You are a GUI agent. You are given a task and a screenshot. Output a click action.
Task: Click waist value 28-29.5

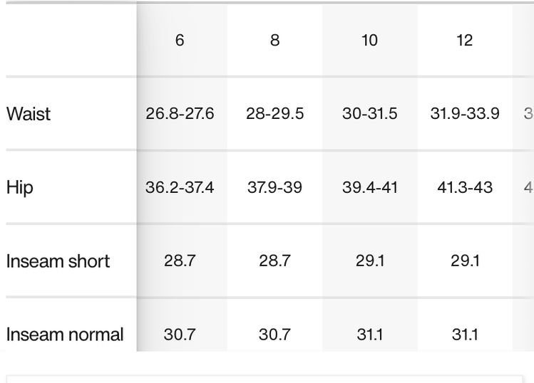[x=274, y=114]
